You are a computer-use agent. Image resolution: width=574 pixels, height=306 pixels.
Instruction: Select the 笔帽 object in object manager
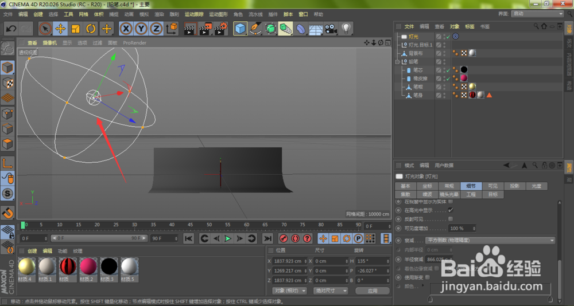[x=418, y=87]
